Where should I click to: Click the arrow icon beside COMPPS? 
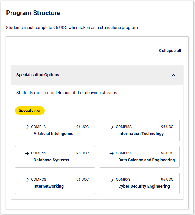(x=112, y=153)
